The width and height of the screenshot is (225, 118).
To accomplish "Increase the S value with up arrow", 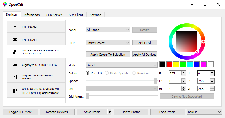I will 212,80.
